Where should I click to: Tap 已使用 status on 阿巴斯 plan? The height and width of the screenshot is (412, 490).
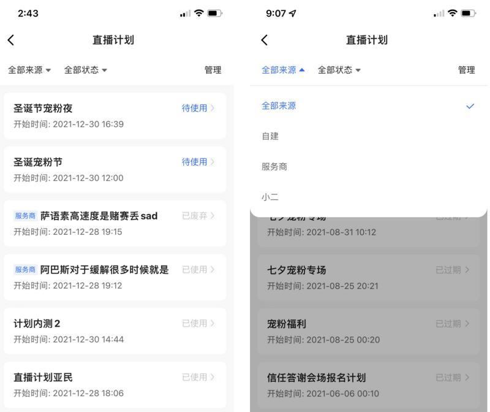198,270
